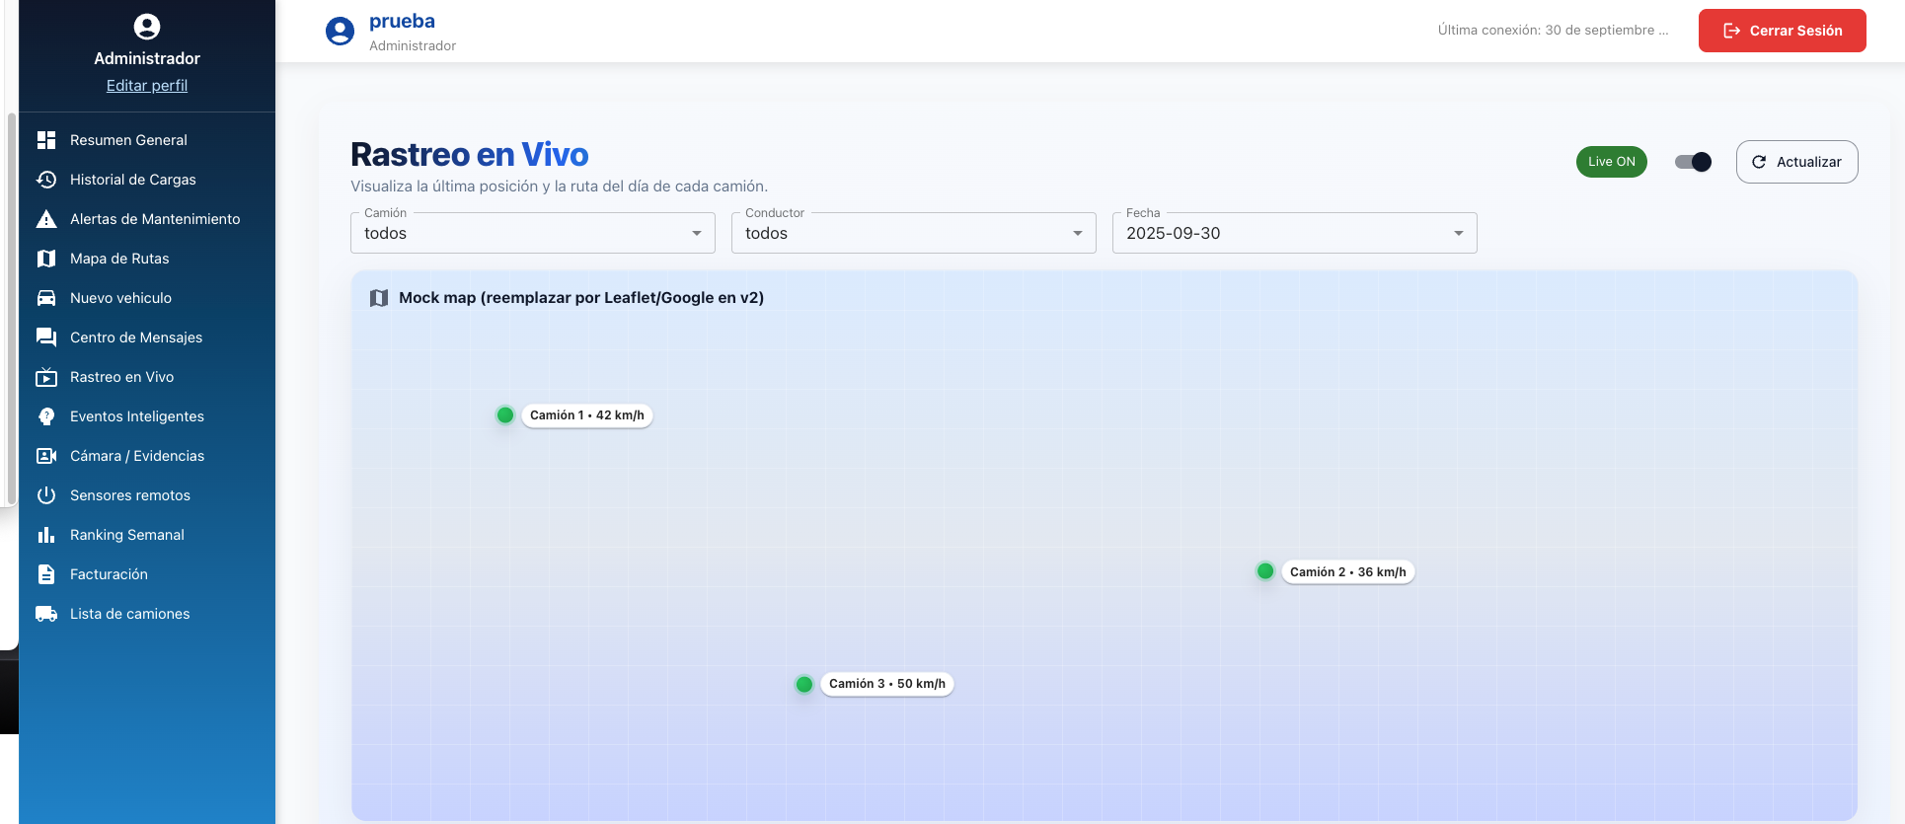The height and width of the screenshot is (824, 1905).
Task: Open the Conductor filter dropdown
Action: coord(914,233)
